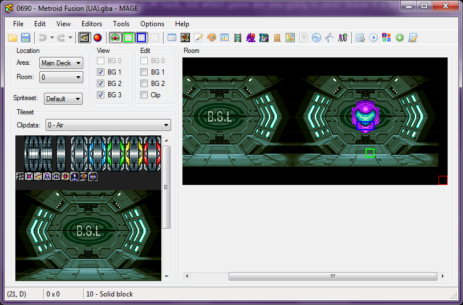
Task: Enable BG 2 in the Edit group
Action: point(144,84)
